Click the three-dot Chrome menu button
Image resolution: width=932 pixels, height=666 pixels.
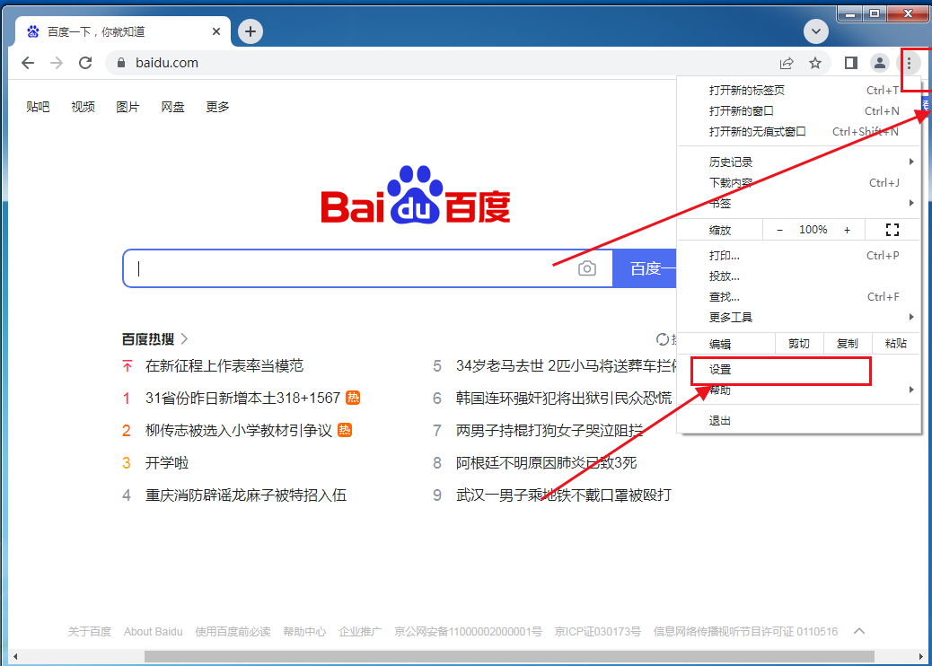tap(909, 63)
